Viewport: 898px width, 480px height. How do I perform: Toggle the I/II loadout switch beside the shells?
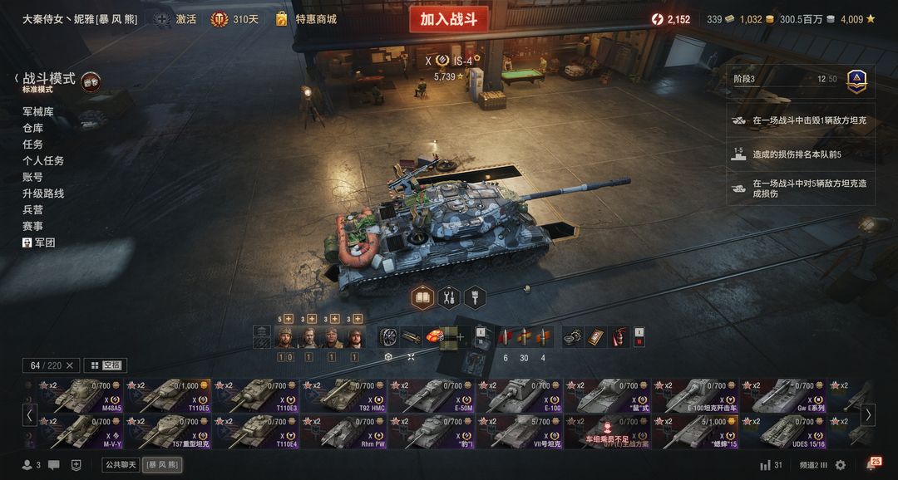coord(481,336)
